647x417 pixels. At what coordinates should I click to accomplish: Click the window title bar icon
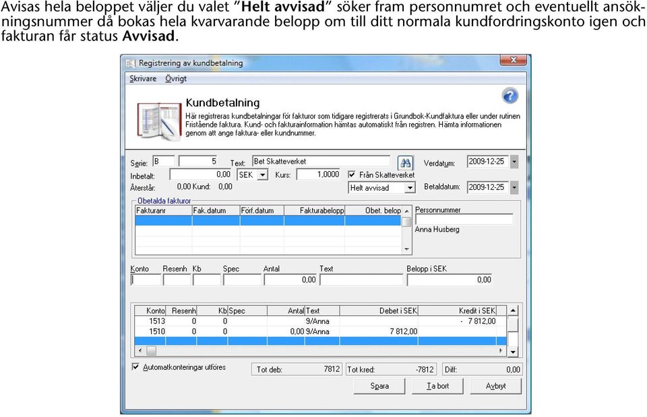(130, 63)
